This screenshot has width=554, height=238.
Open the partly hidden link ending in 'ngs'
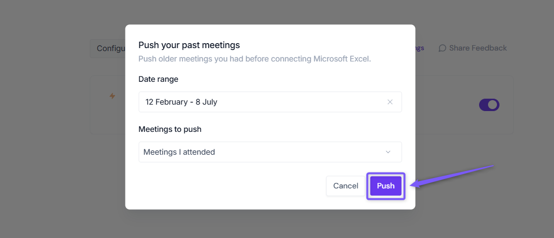point(420,48)
